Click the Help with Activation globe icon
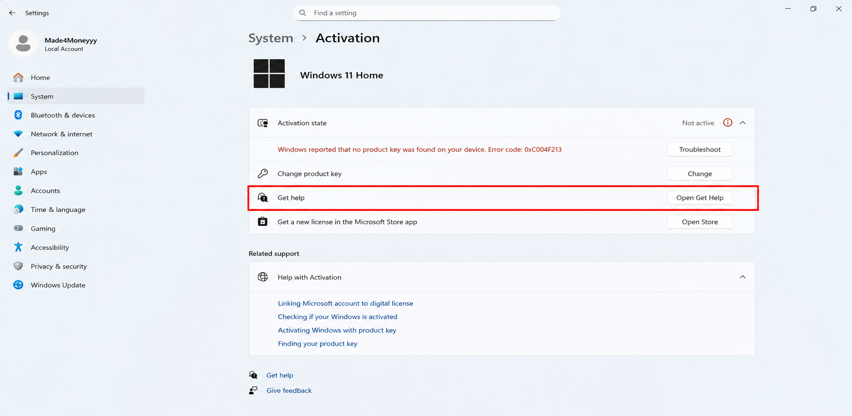The width and height of the screenshot is (852, 416). point(263,277)
